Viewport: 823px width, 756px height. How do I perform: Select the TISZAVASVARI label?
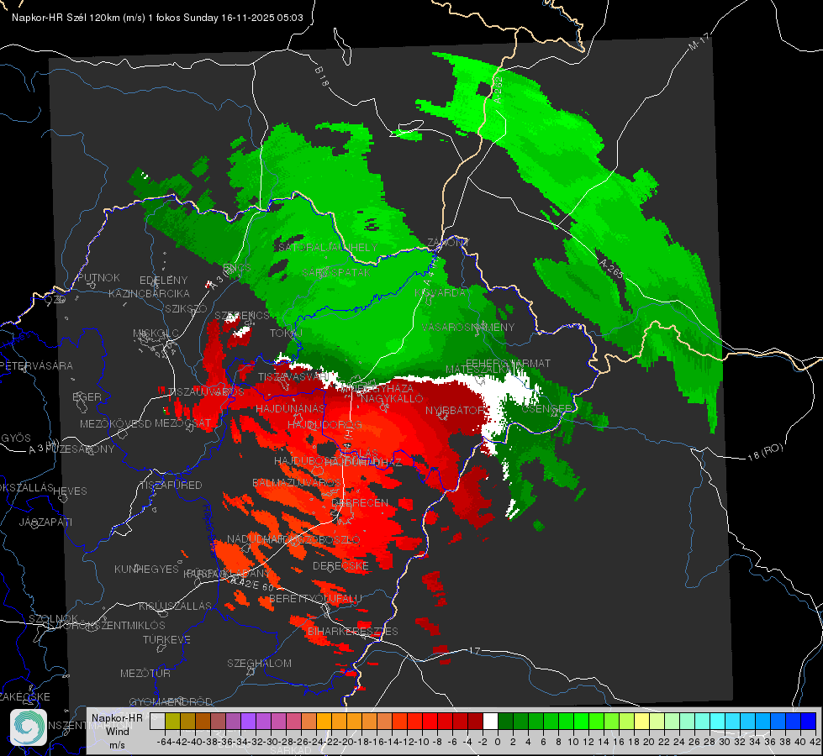[293, 377]
